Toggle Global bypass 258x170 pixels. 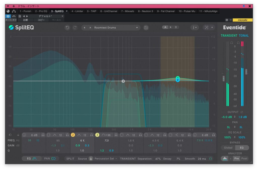(228, 148)
